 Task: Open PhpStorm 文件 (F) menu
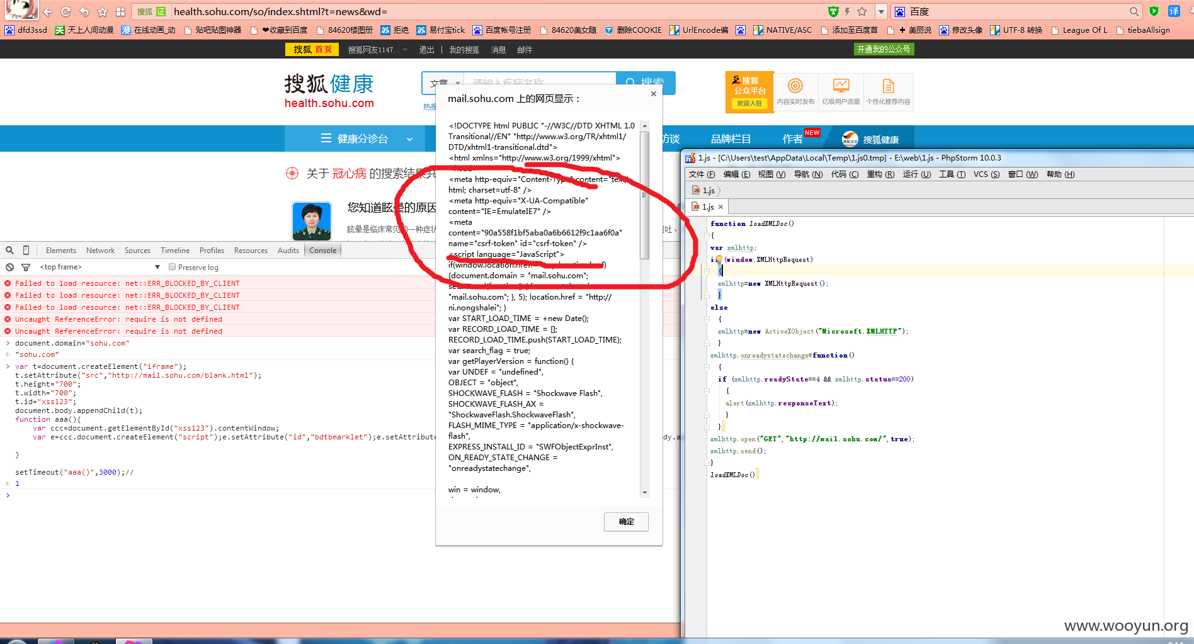coord(702,174)
